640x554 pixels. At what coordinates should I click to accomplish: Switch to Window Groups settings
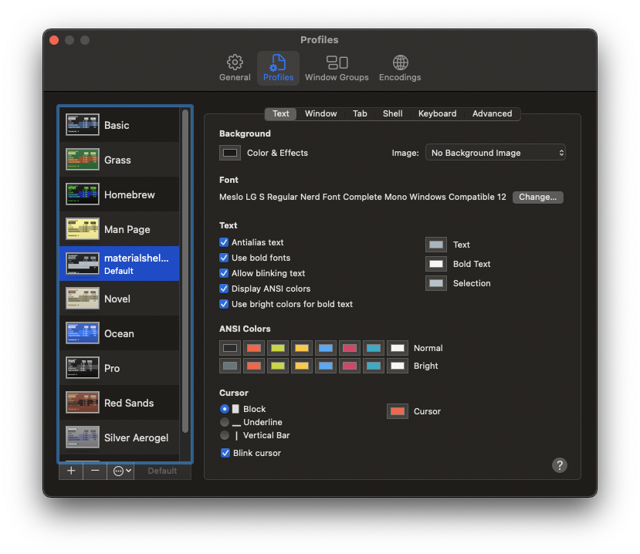pyautogui.click(x=337, y=68)
